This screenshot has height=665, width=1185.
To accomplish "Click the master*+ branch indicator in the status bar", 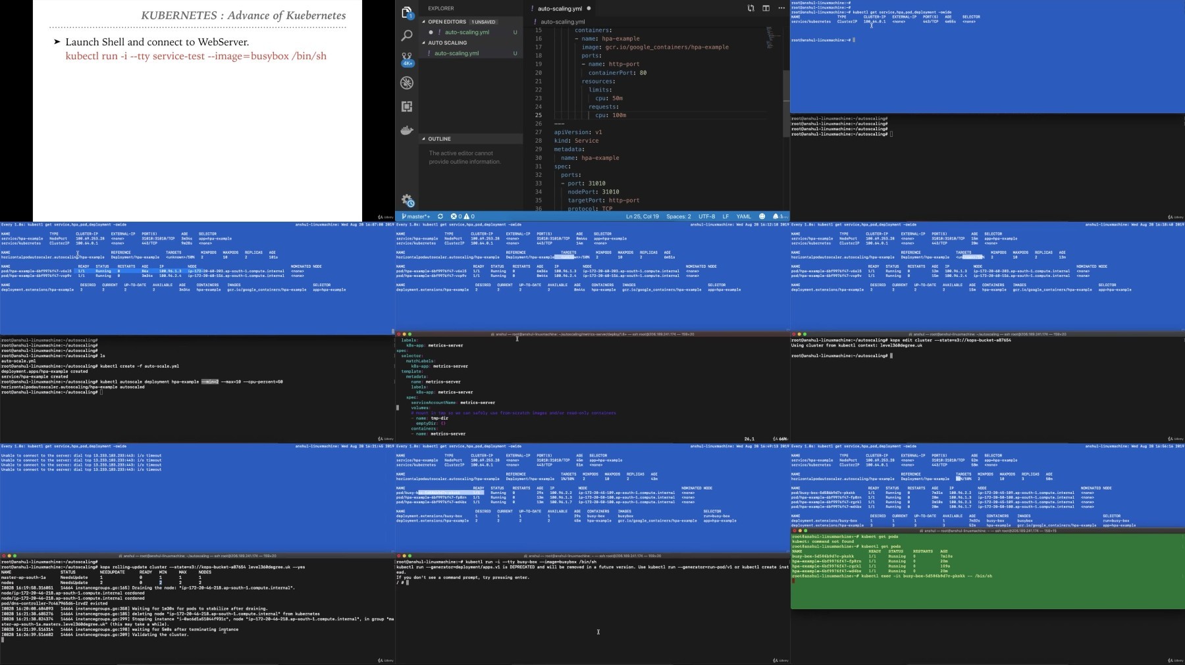I will pos(416,216).
